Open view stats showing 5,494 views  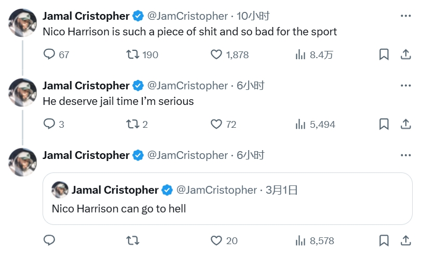pyautogui.click(x=301, y=124)
